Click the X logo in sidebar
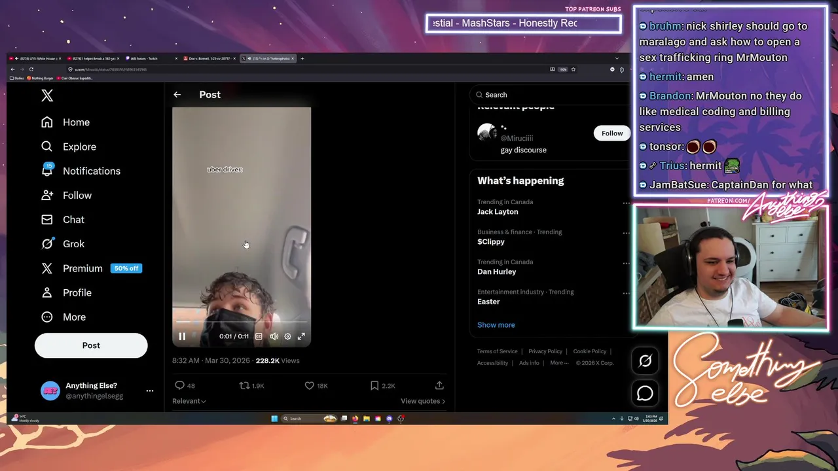Viewport: 838px width, 471px height. [x=47, y=96]
